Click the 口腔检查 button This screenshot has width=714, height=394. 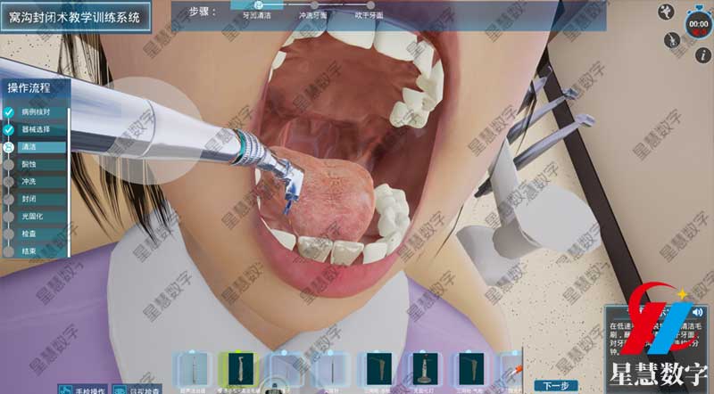[x=137, y=390]
